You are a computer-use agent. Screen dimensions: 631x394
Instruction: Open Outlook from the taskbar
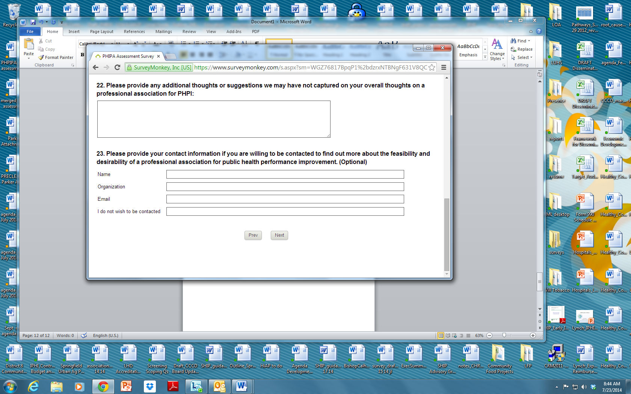[x=219, y=386]
